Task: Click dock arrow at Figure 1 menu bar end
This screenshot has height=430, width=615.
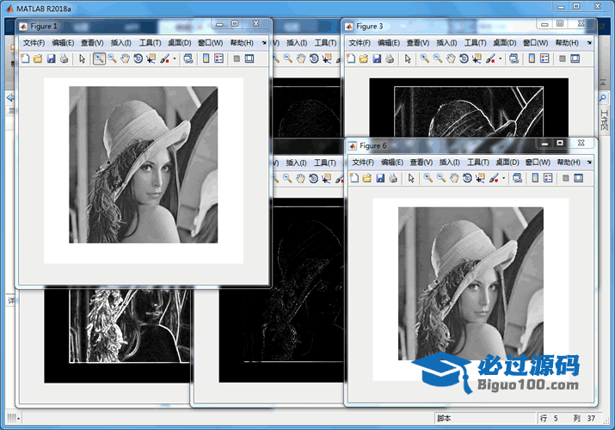Action: pos(264,43)
